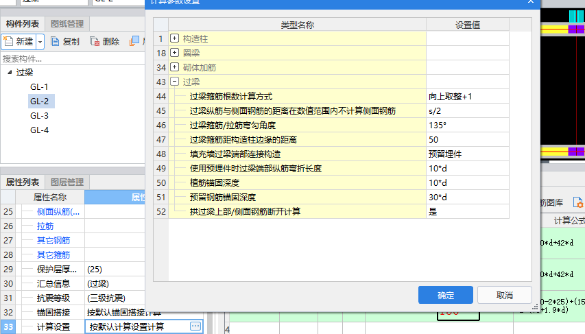Click the dialog resize grip corner
Viewport: 585px width, 334px height.
click(x=535, y=307)
